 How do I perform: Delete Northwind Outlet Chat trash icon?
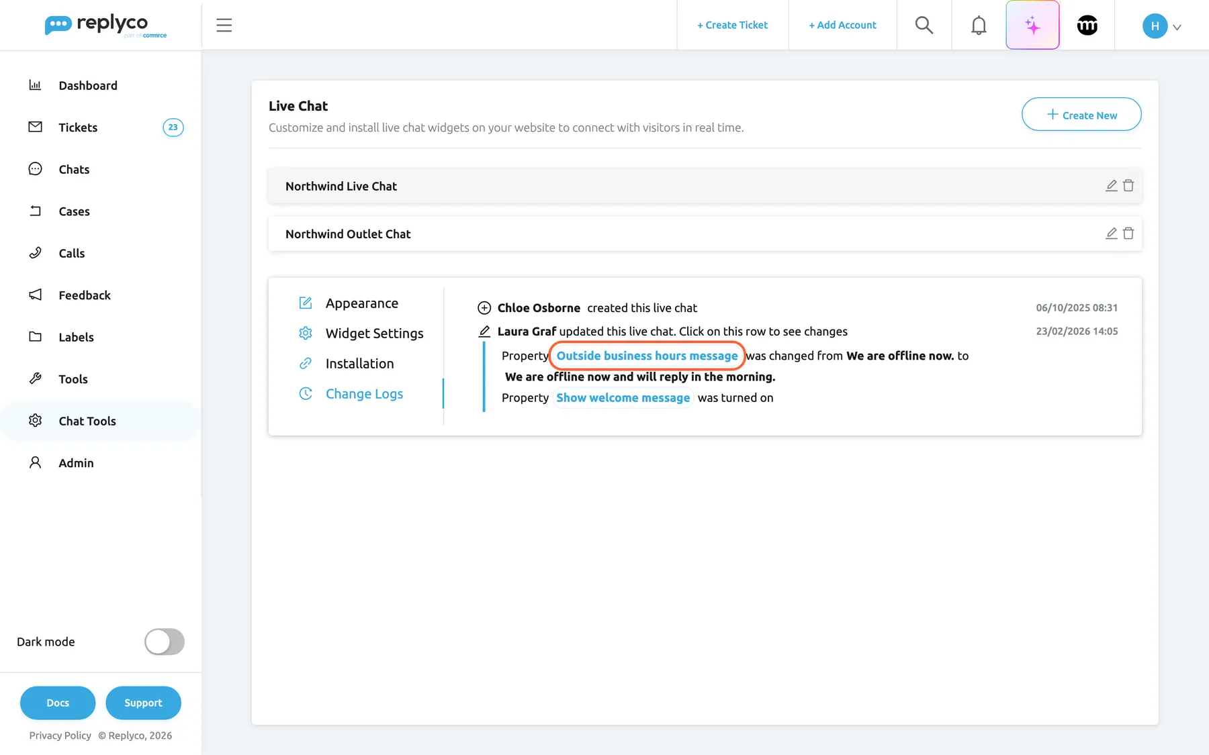1128,233
